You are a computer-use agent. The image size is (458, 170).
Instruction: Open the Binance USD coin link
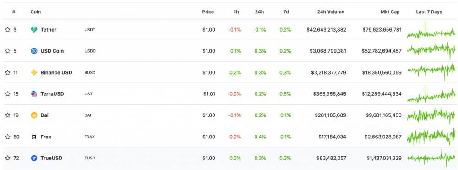[x=56, y=72]
